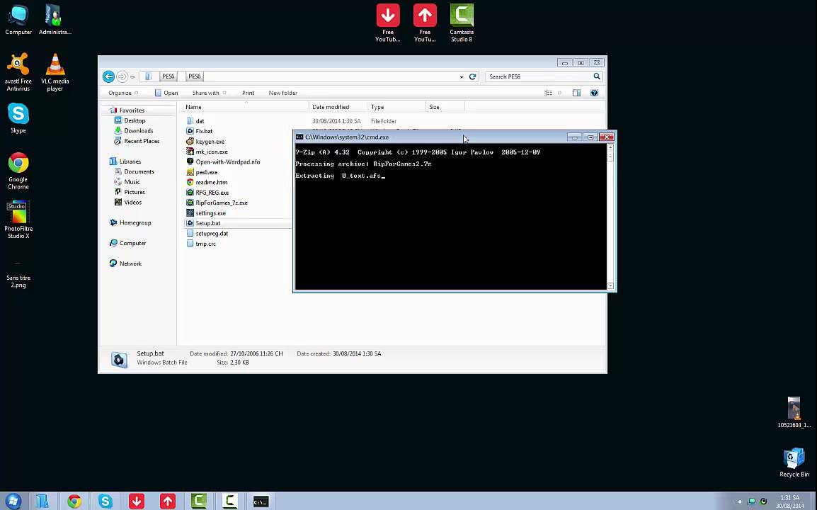Select the 10521604_1 desktop file

[x=794, y=412]
